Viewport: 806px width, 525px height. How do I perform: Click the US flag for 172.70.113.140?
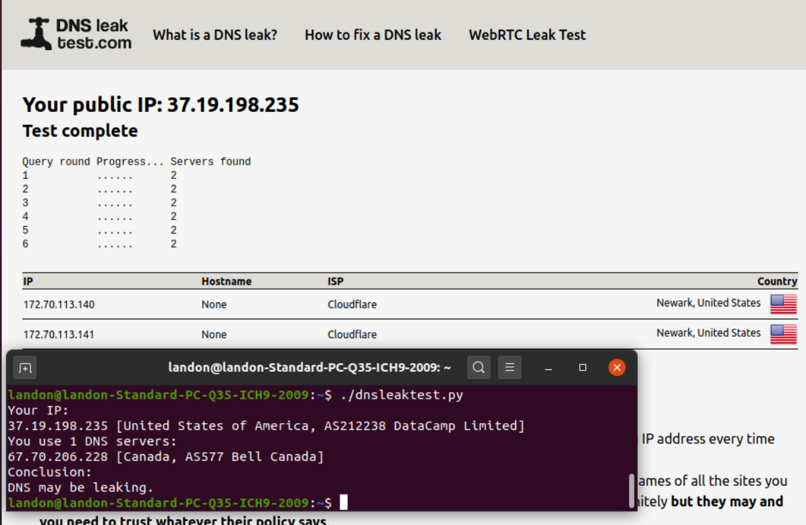783,304
